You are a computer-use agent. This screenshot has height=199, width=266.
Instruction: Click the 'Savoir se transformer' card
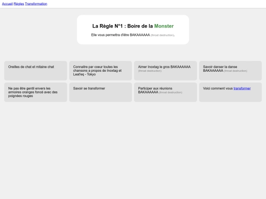point(100,92)
